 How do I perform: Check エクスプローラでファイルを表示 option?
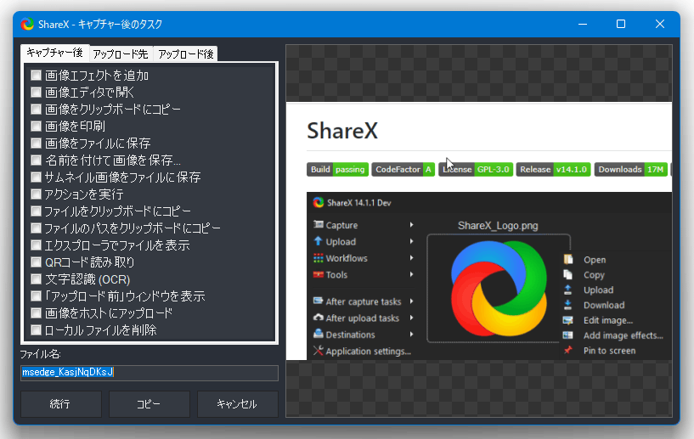point(36,245)
